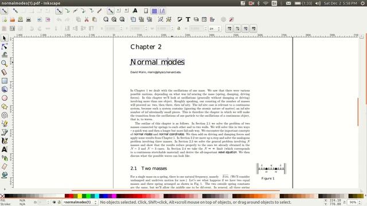Open the sound volume indicator menu

coord(318,3)
